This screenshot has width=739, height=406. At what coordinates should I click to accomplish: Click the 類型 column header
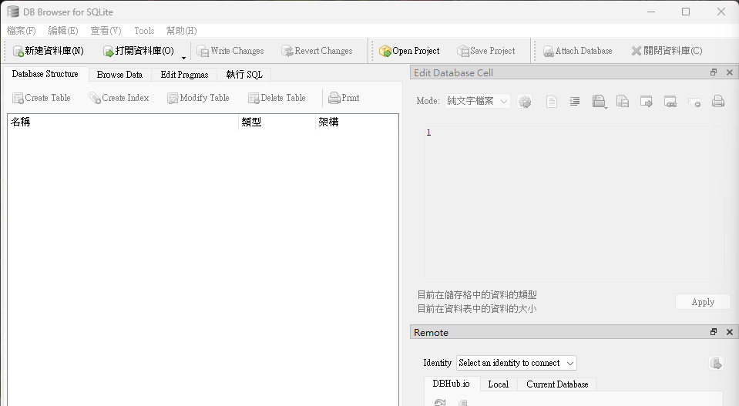click(277, 122)
